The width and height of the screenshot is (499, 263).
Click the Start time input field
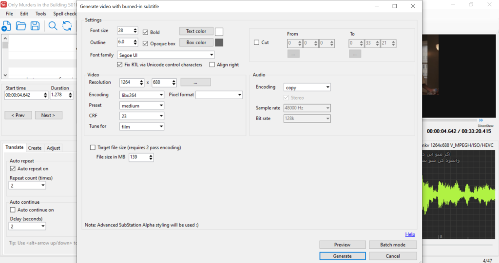[x=24, y=95]
